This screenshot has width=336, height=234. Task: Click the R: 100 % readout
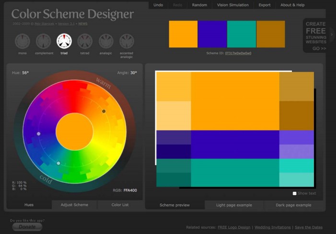(19, 182)
